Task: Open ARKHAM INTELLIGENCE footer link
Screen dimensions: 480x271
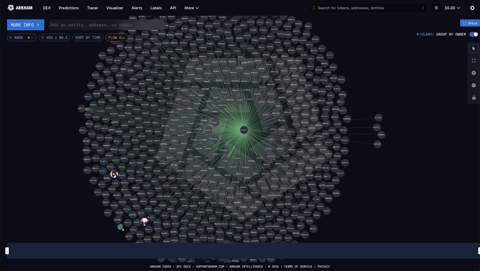Action: [x=246, y=267]
